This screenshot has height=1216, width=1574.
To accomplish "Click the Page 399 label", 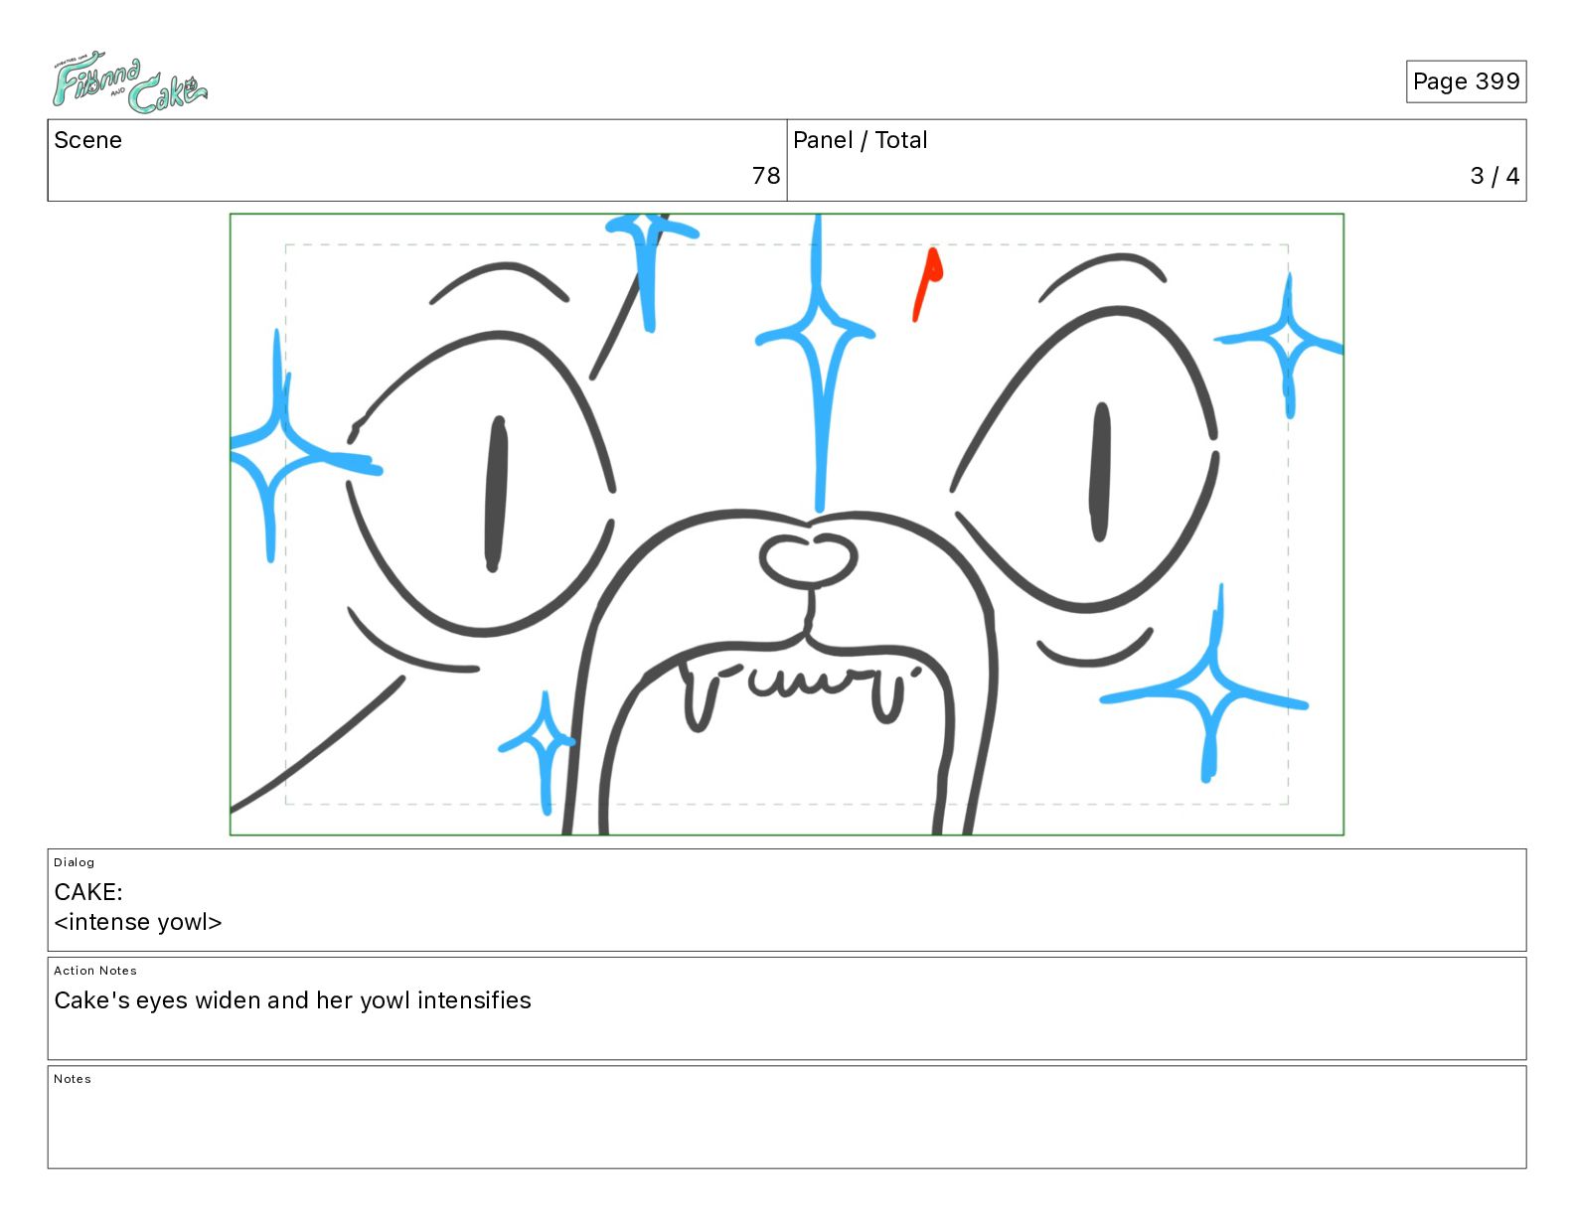I will 1466,81.
